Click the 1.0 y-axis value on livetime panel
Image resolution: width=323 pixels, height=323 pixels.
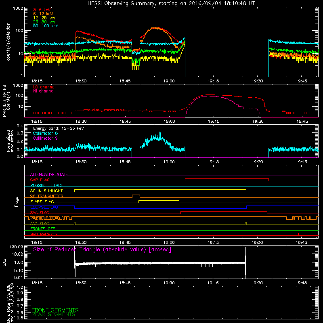20,287
